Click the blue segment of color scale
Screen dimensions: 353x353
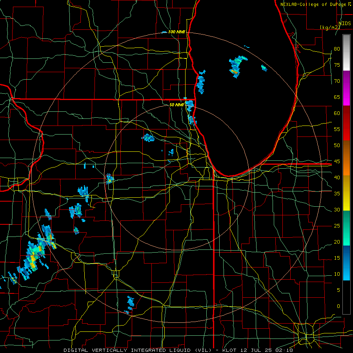coord(346,263)
